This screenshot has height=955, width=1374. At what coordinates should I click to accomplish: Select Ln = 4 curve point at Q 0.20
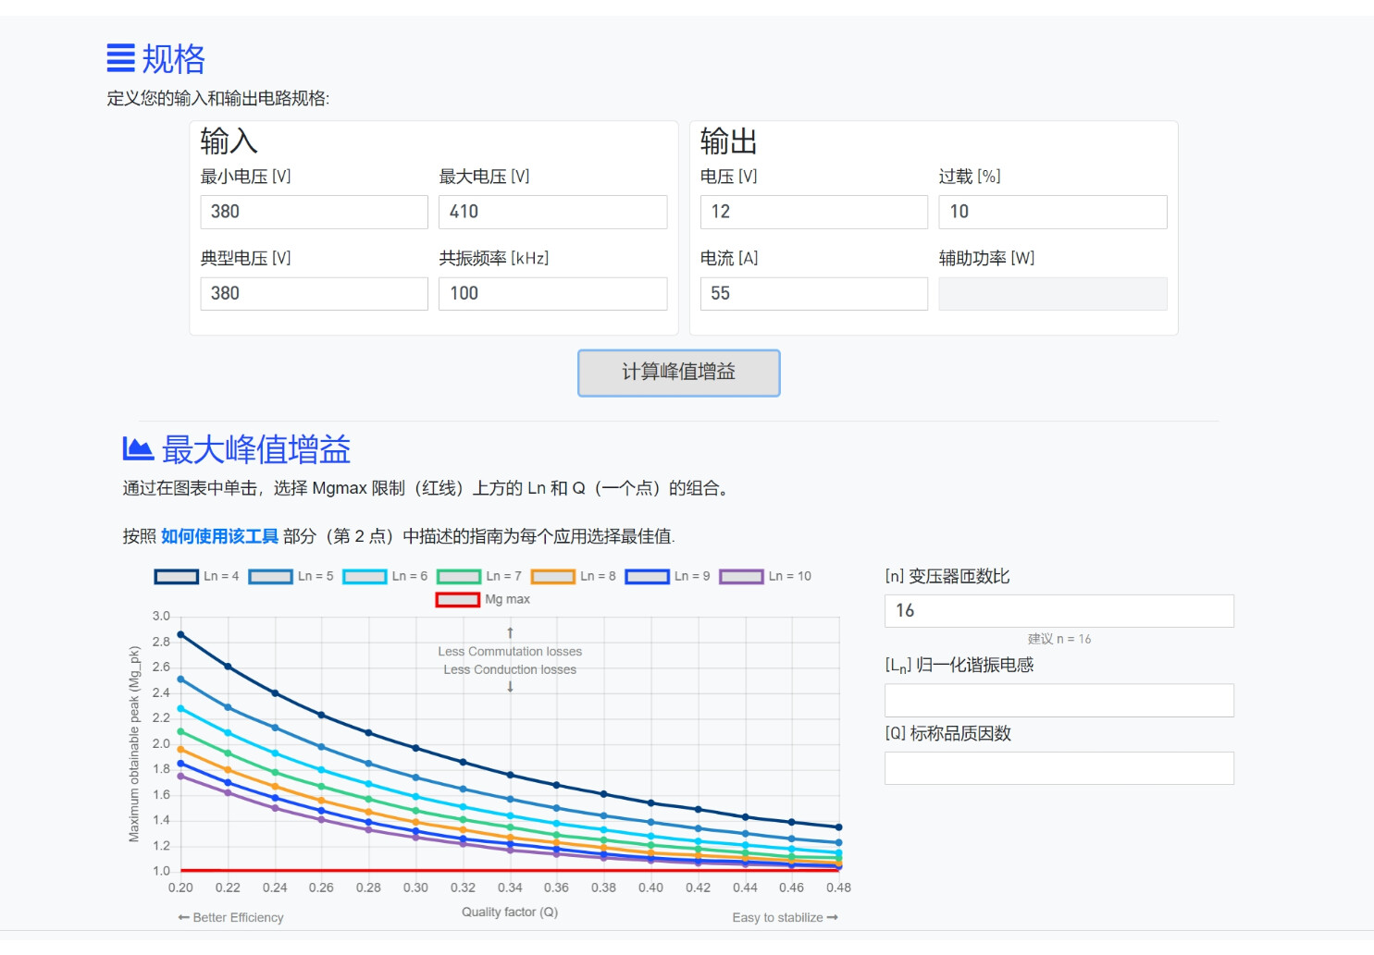[180, 635]
